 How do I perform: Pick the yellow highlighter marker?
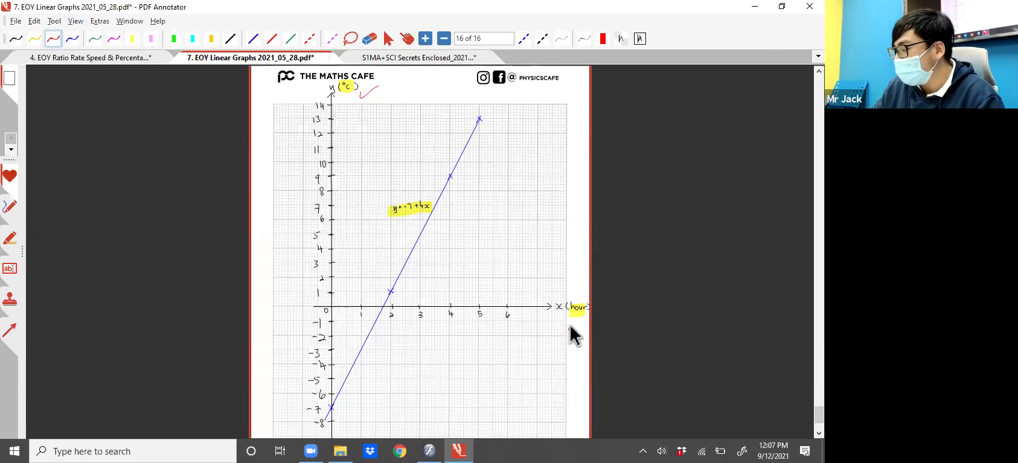click(x=132, y=39)
